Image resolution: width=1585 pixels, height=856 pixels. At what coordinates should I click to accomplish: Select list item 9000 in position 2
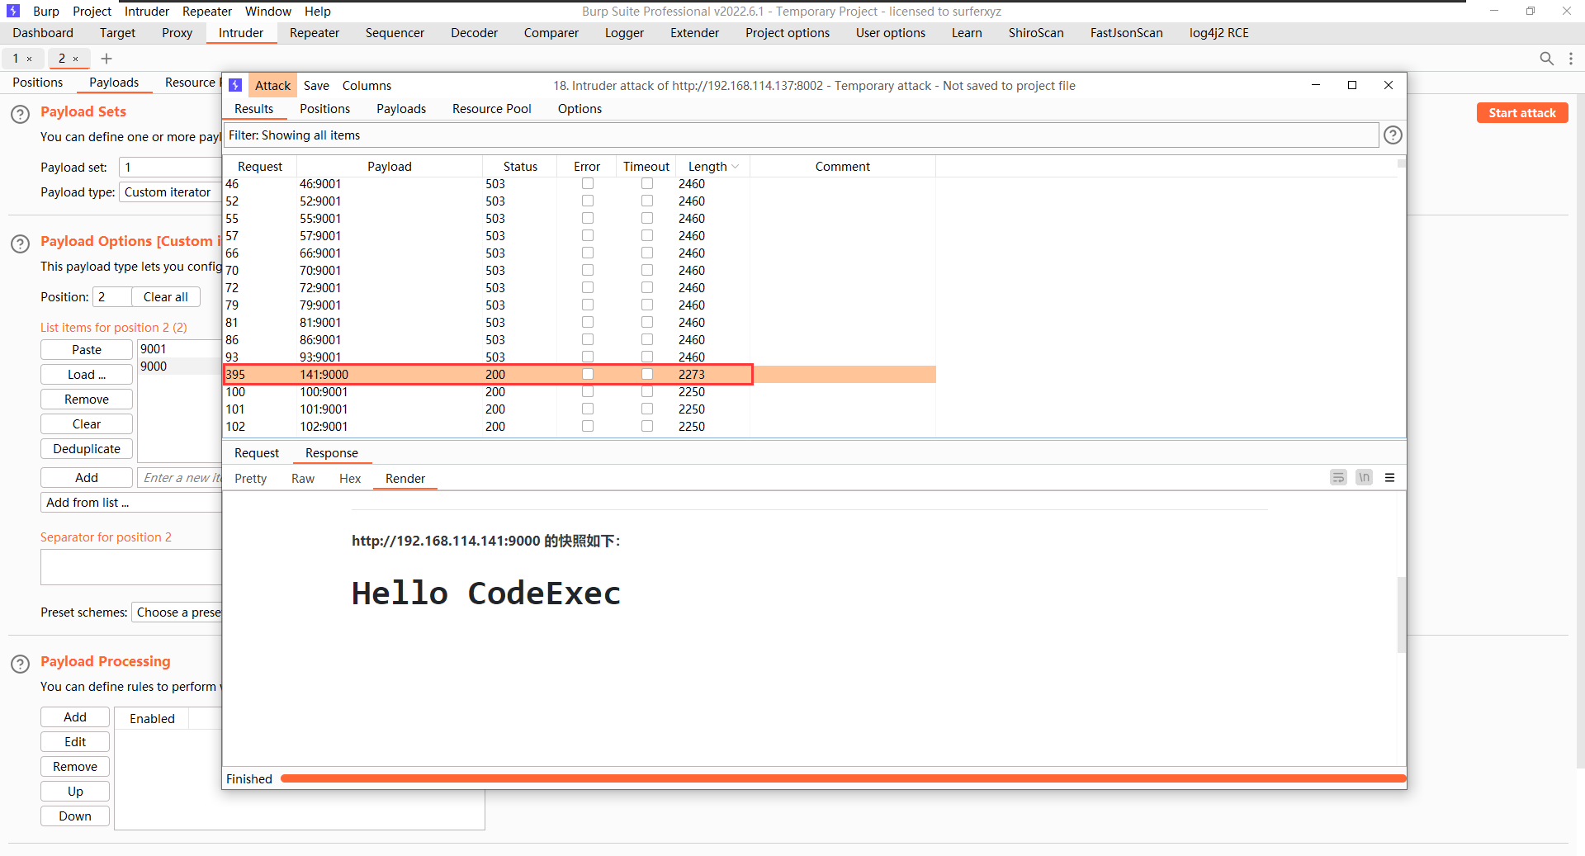179,367
